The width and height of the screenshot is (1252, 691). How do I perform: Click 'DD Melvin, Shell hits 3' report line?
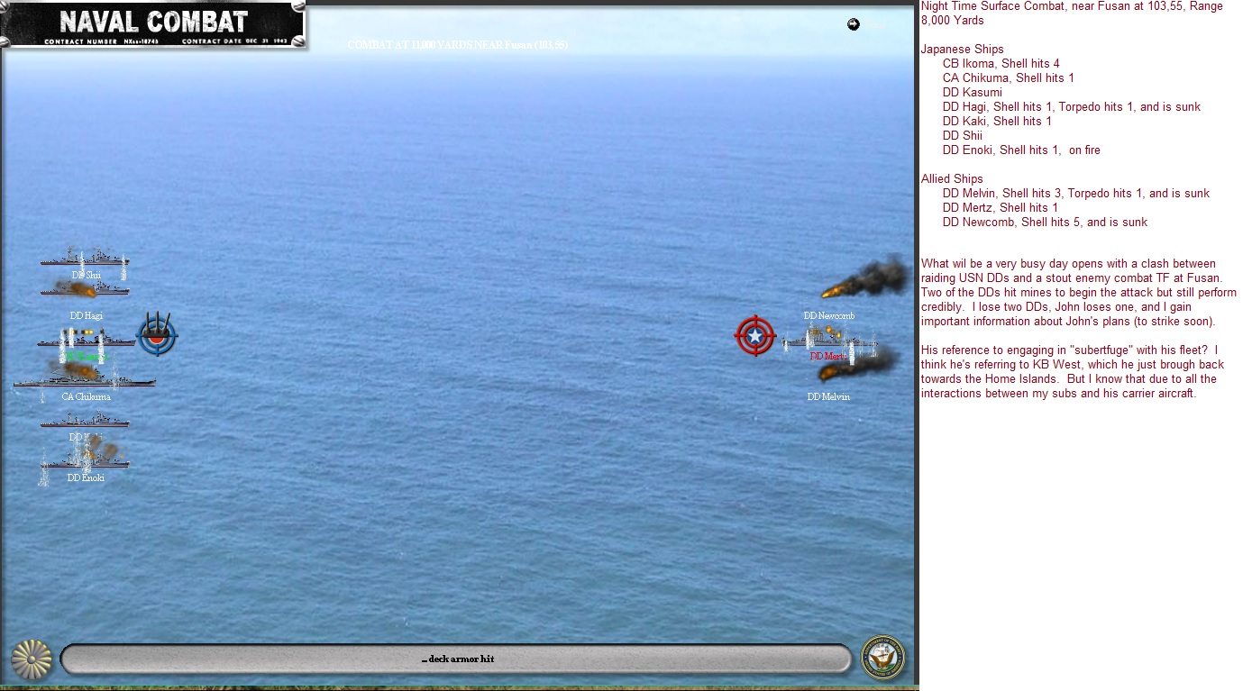coord(1076,194)
